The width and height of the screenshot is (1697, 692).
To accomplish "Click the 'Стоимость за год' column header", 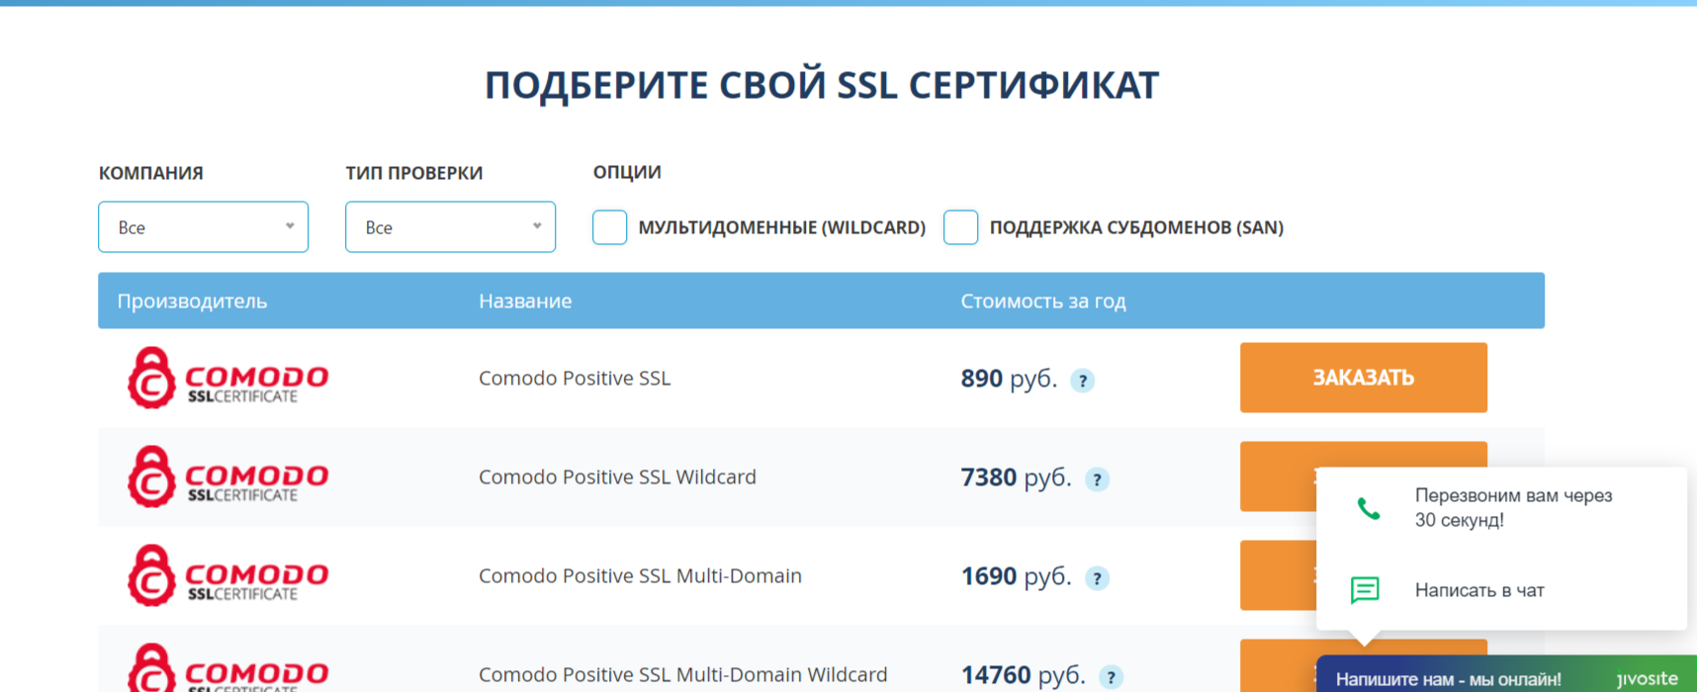I will (1043, 301).
